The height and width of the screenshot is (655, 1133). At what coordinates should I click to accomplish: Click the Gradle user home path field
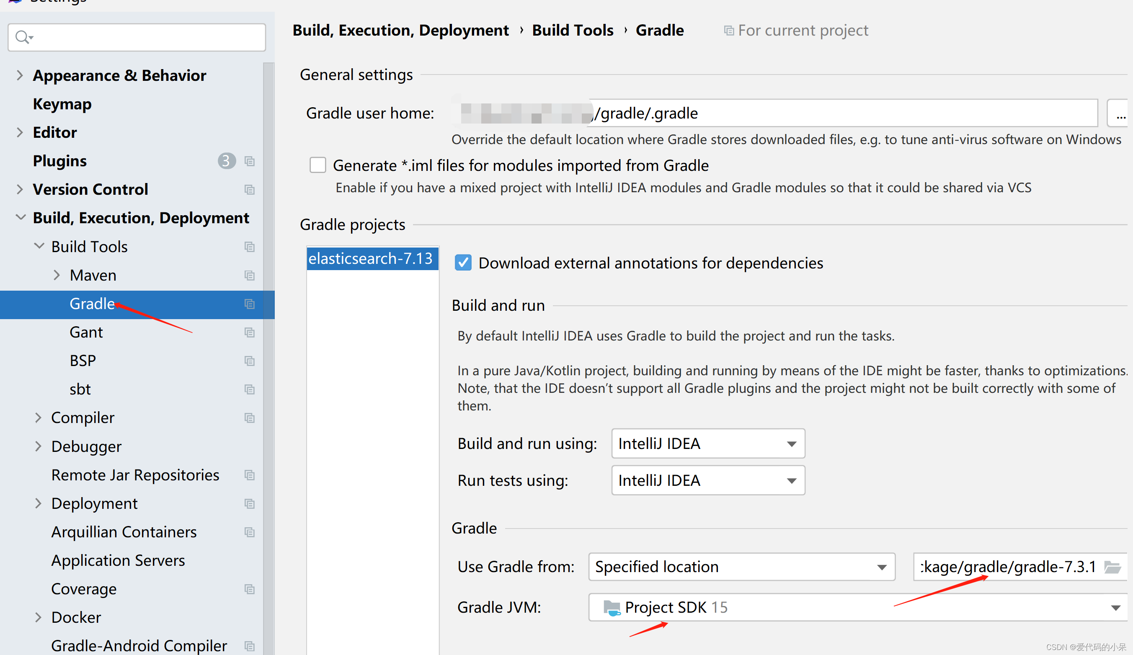[x=774, y=113]
